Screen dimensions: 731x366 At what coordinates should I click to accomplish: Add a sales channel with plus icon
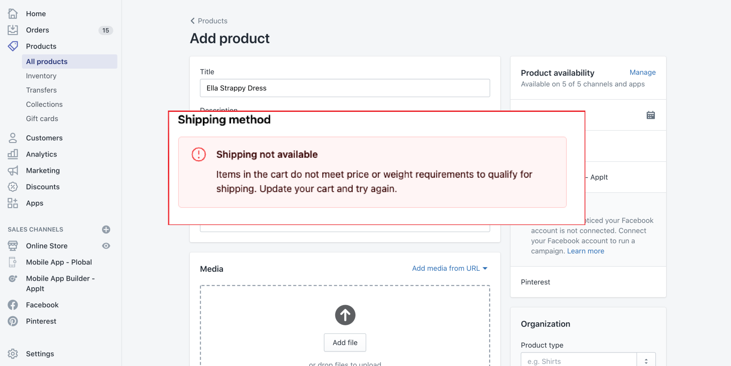pos(106,229)
